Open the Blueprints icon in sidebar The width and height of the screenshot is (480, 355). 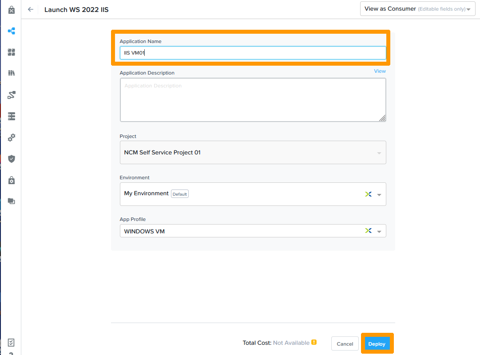[x=12, y=31]
